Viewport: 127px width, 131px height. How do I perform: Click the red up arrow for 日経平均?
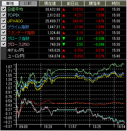[64, 9]
